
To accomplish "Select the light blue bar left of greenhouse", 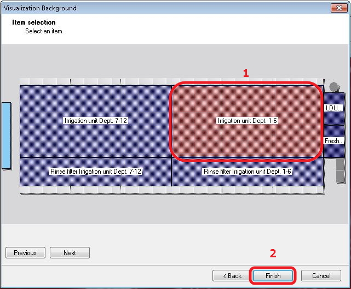I will 7,135.
